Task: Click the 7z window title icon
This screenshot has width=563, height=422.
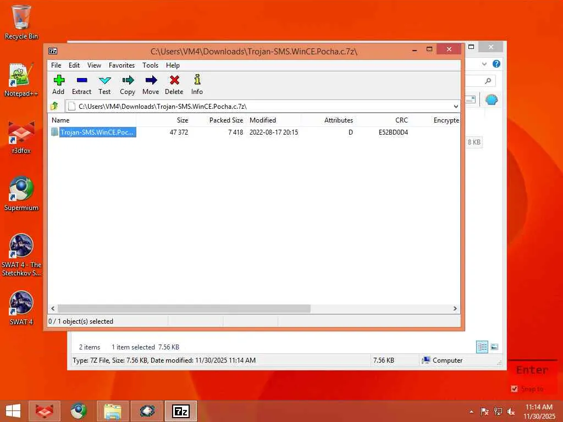Action: coord(53,51)
